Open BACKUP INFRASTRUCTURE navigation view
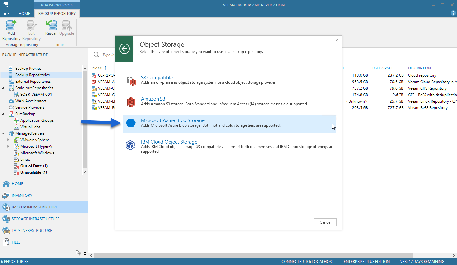The height and width of the screenshot is (265, 457). [44, 207]
